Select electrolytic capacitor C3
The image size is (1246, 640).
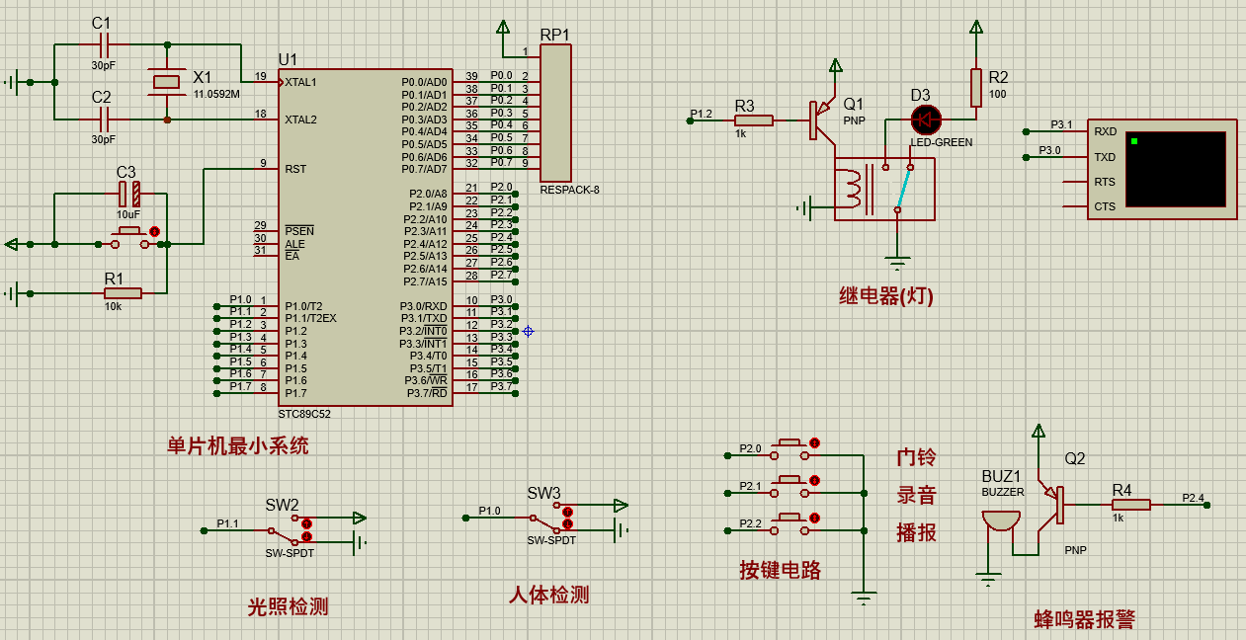[x=129, y=194]
